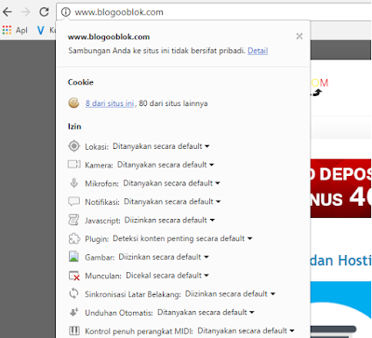Click the cookie icon
Screen dimensions: 372x338
click(73, 102)
